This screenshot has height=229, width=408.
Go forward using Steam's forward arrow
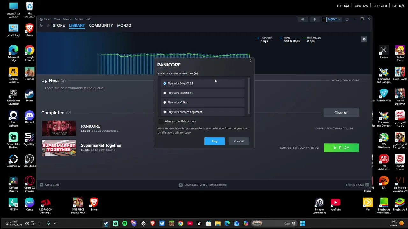coord(48,25)
